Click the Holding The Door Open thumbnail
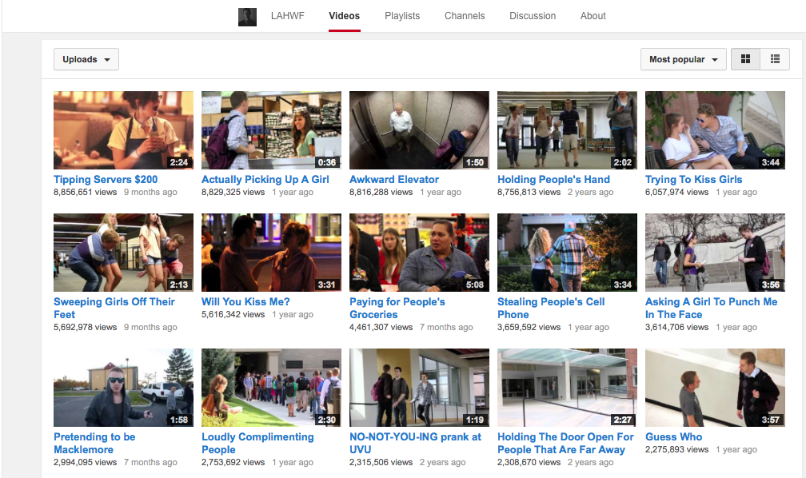The image size is (806, 478). pyautogui.click(x=567, y=388)
